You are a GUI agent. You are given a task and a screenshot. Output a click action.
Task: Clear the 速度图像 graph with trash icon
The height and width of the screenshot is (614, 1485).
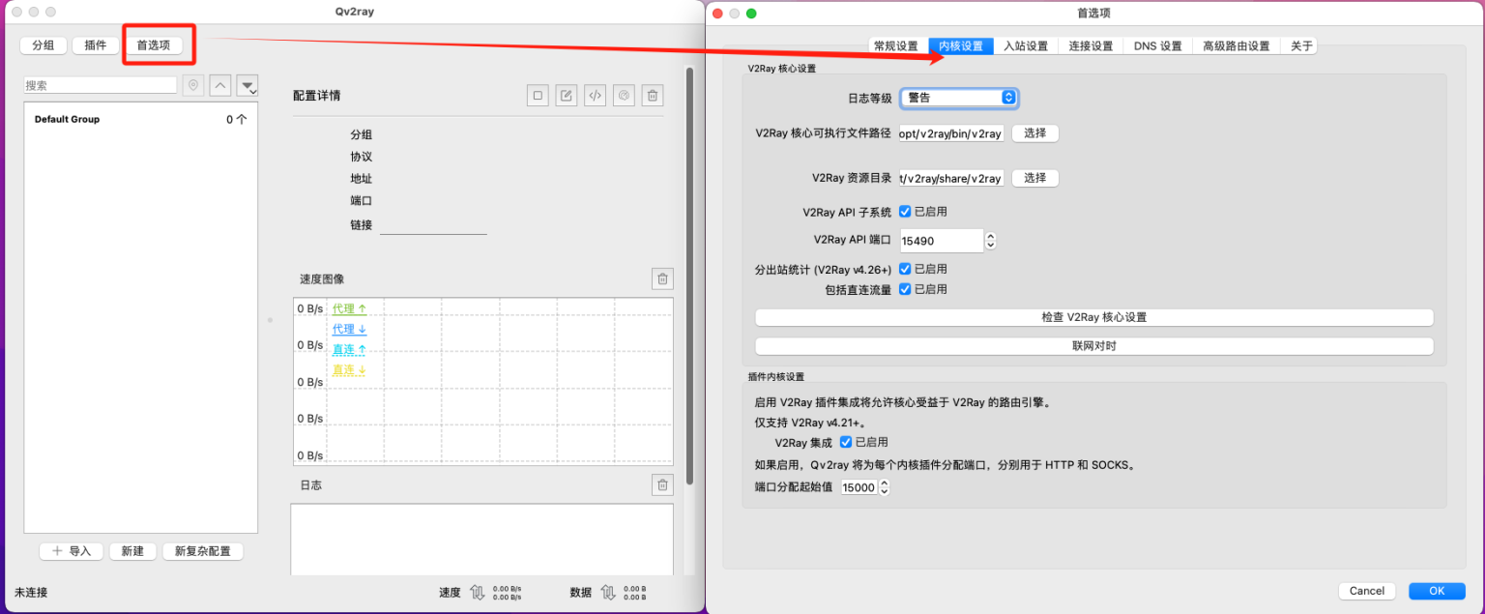click(x=662, y=279)
